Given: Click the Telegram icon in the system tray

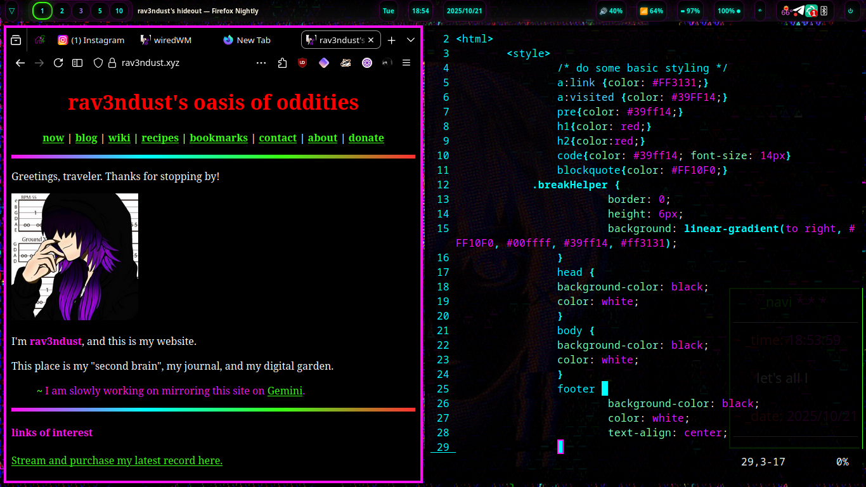Looking at the screenshot, I should coord(798,11).
